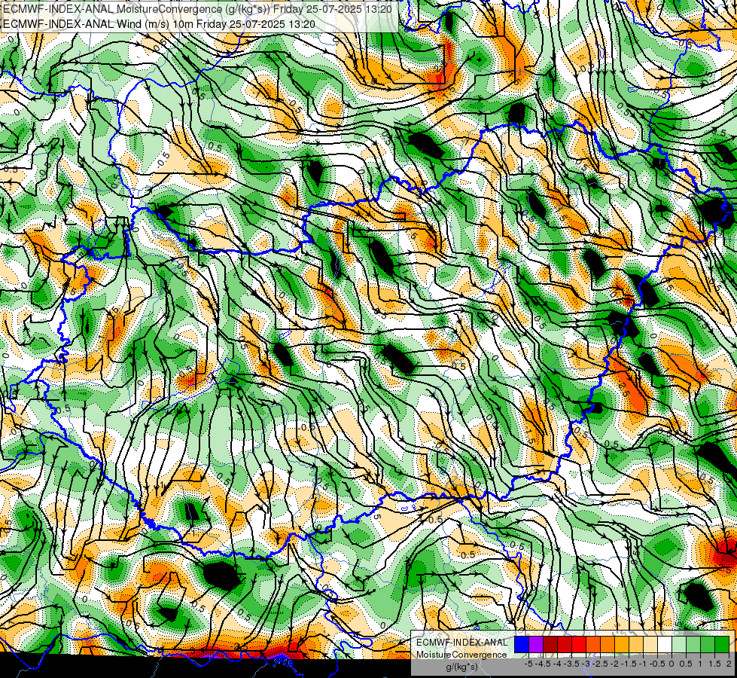
Task: Click the legend label ECMWF-INDEX-ANAL
Action: tap(461, 643)
